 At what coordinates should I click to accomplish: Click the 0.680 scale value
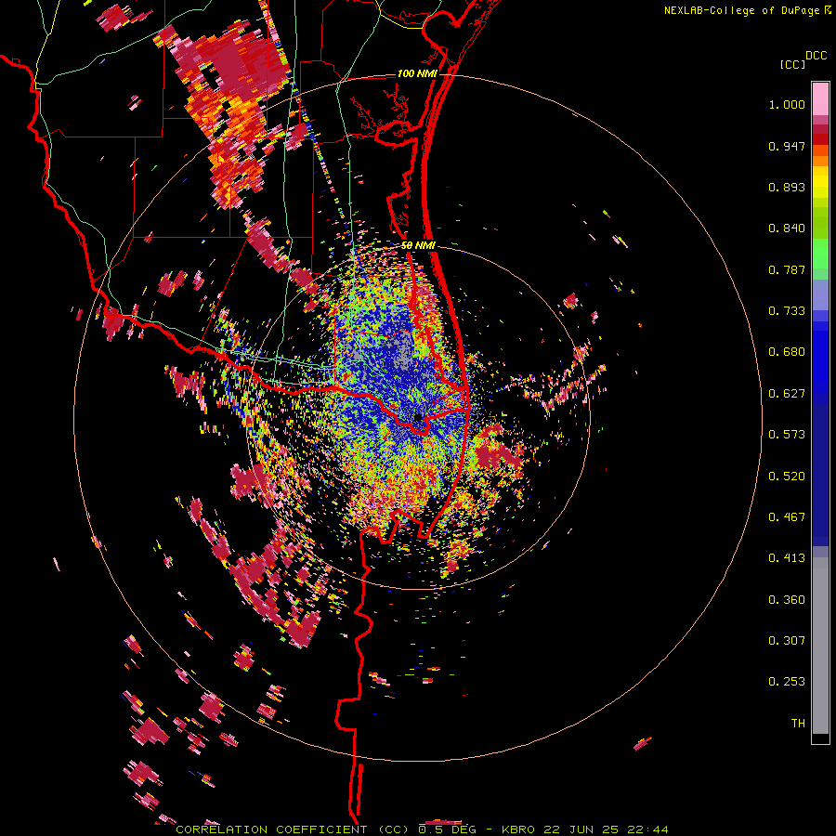pos(787,352)
